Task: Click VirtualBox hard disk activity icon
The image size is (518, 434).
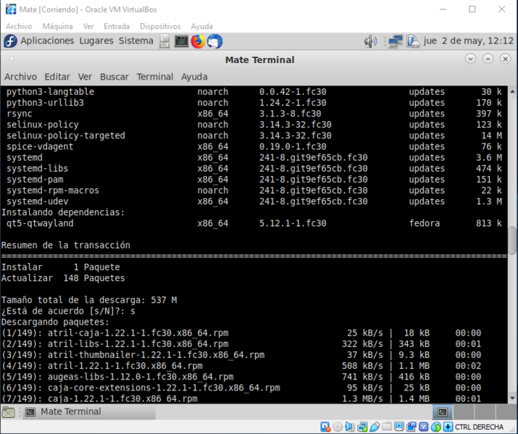Action: [x=325, y=427]
